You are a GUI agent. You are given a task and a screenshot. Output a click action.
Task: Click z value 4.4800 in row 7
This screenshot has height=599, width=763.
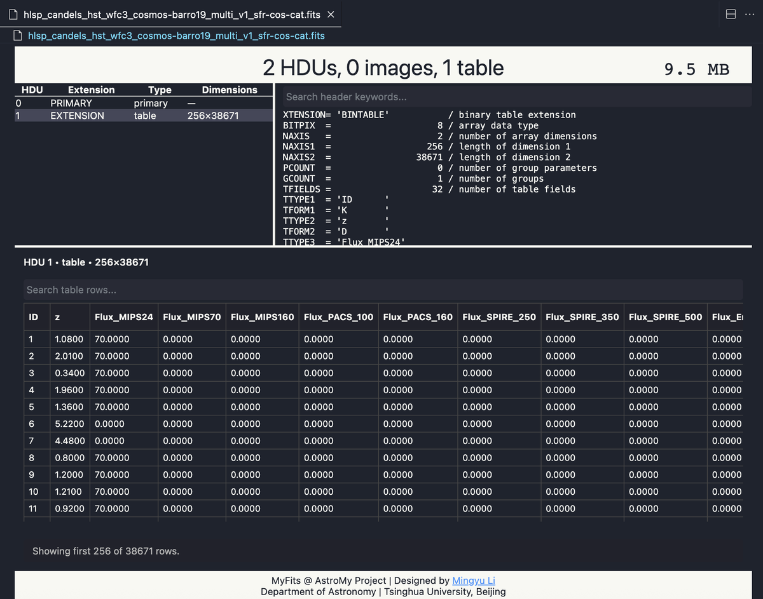tap(70, 441)
